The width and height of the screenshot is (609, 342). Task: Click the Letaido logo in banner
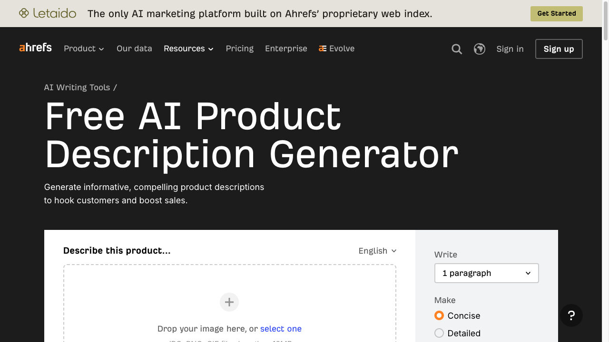[48, 13]
